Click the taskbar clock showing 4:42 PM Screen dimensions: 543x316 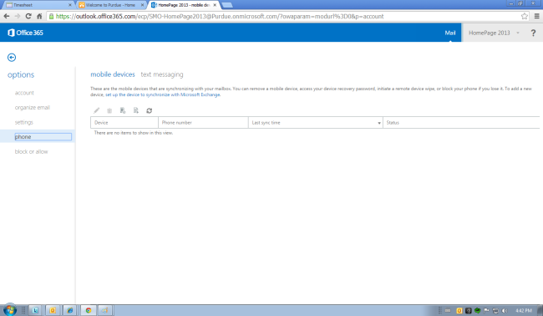coord(523,310)
